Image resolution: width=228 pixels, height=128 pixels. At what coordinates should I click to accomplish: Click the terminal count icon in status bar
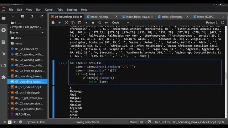(x=10, y=122)
